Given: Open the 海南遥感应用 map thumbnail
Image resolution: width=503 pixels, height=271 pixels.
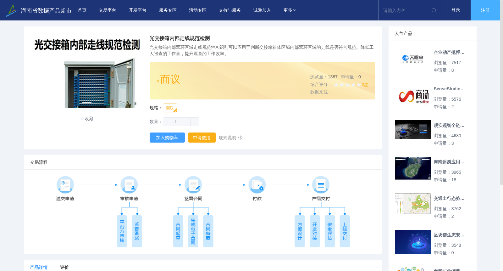Looking at the screenshot, I should pyautogui.click(x=413, y=168).
